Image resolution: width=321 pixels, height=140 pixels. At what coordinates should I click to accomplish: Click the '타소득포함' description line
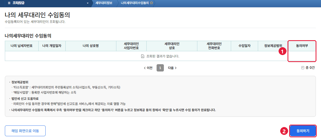coord(66,88)
